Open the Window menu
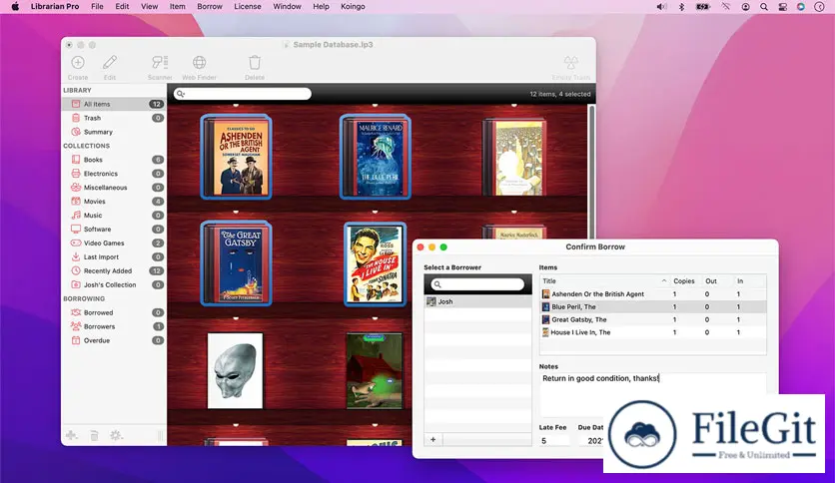The height and width of the screenshot is (483, 835). pyautogui.click(x=287, y=6)
